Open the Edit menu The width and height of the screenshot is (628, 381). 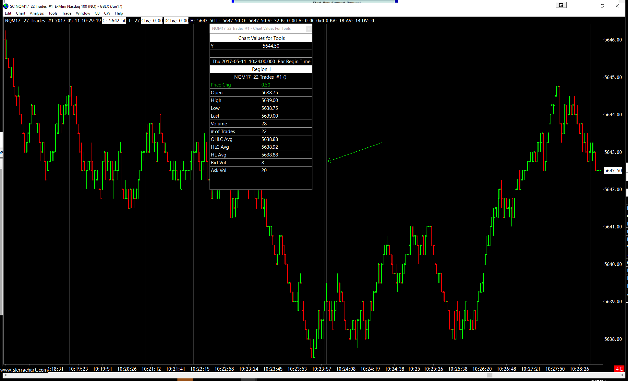tap(8, 13)
